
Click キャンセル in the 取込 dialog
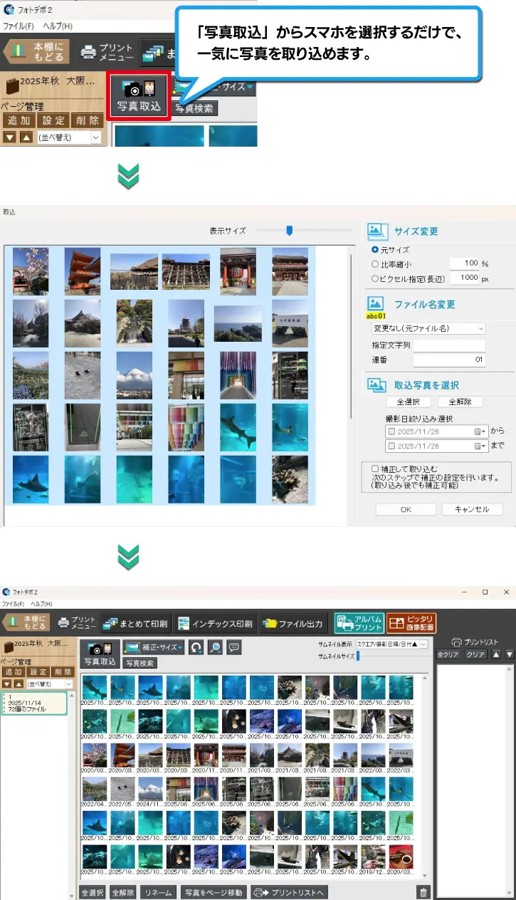[472, 509]
